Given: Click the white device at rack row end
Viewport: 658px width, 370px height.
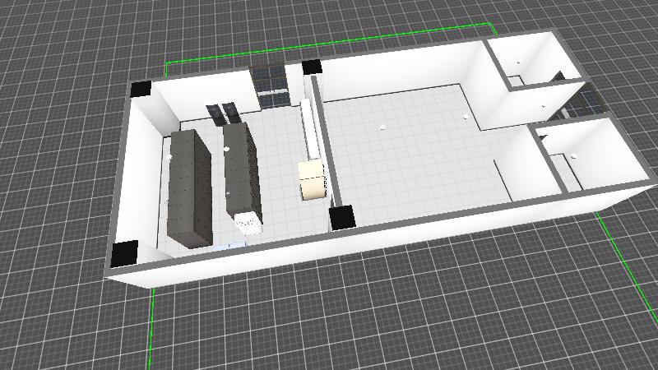Looking at the screenshot, I should click(x=246, y=222).
